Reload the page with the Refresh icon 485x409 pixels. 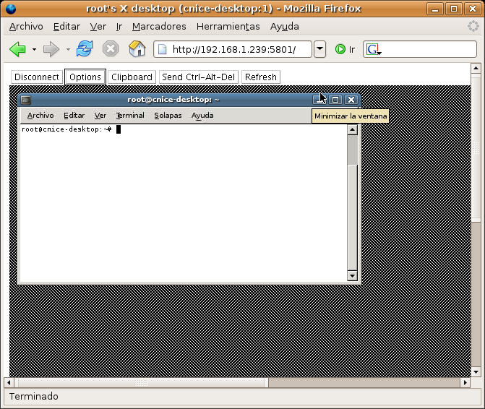click(85, 49)
